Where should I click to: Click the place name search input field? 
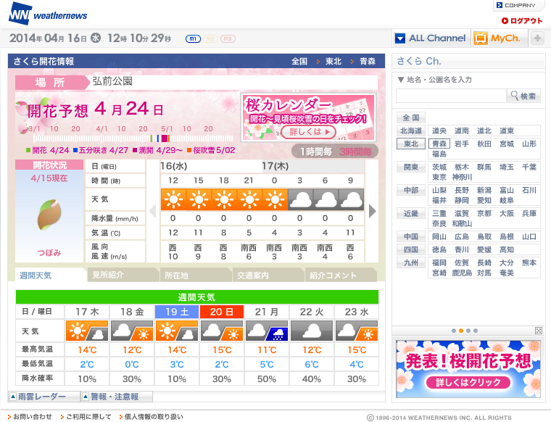(x=451, y=96)
